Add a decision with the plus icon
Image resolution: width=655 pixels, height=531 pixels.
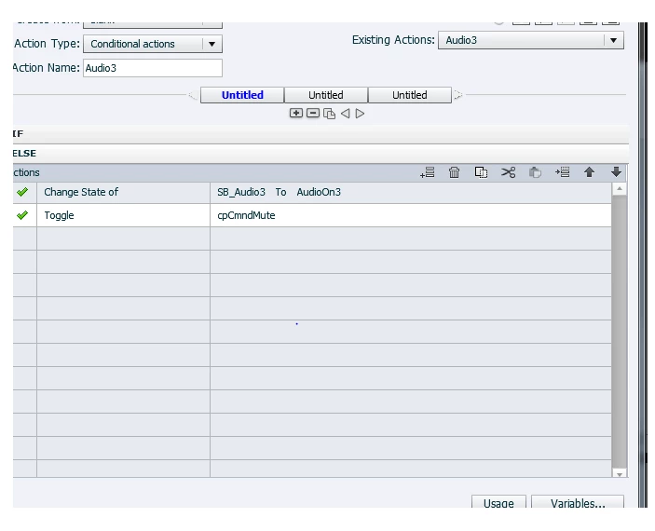pyautogui.click(x=295, y=114)
